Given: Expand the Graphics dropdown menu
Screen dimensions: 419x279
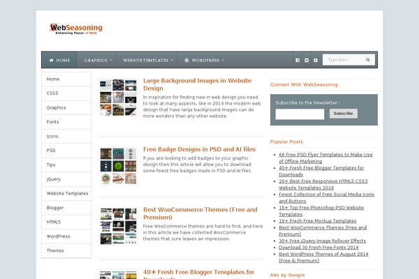Looking at the screenshot, I should click(x=98, y=61).
